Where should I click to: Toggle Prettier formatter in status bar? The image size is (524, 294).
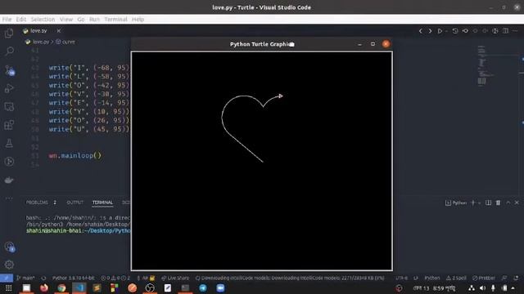click(x=484, y=278)
